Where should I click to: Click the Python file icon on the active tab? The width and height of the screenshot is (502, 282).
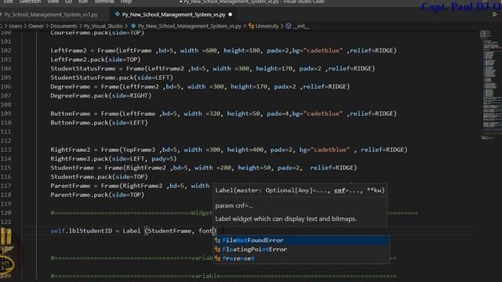pyautogui.click(x=118, y=14)
